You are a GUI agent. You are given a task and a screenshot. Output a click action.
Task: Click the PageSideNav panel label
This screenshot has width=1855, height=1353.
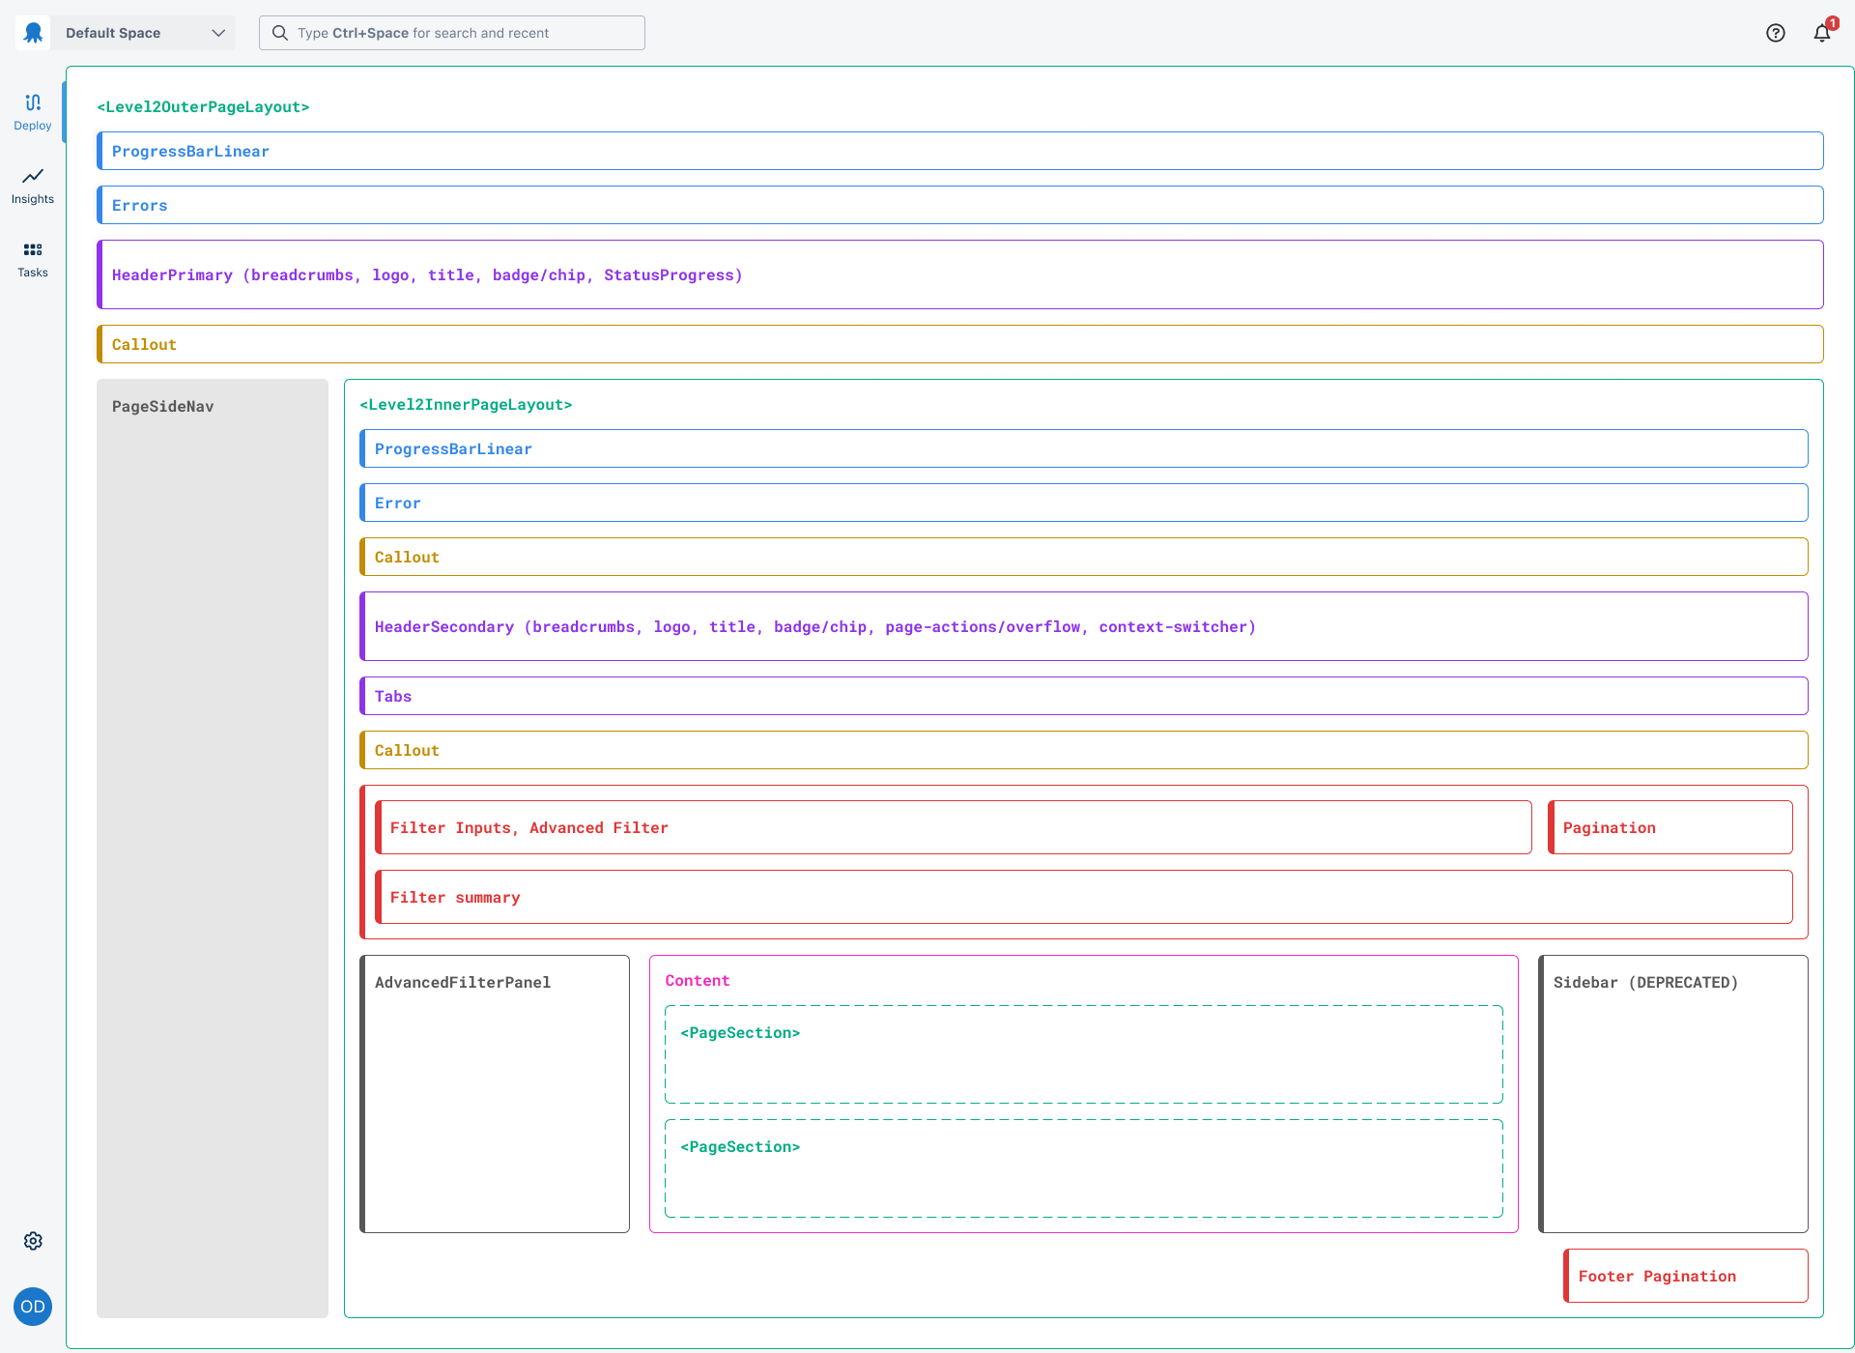pos(162,407)
